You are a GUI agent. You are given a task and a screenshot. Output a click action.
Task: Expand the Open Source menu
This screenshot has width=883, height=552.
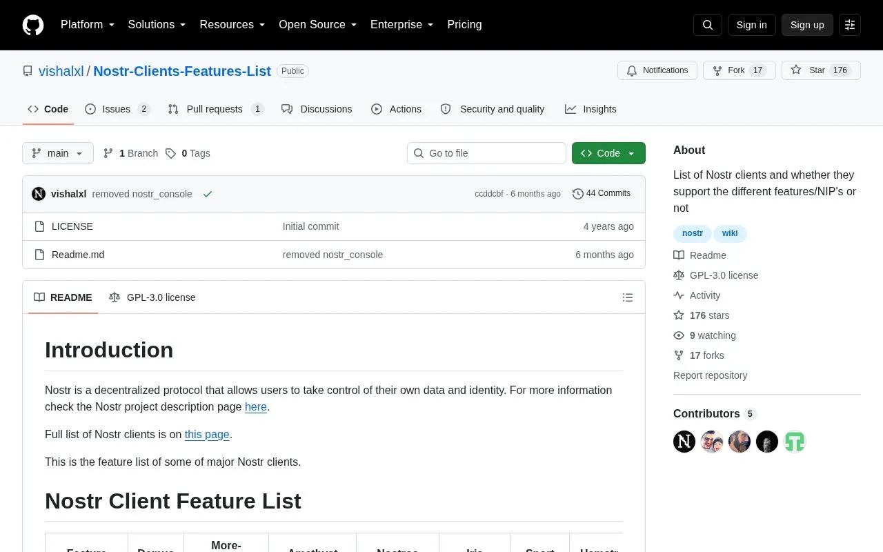point(318,25)
